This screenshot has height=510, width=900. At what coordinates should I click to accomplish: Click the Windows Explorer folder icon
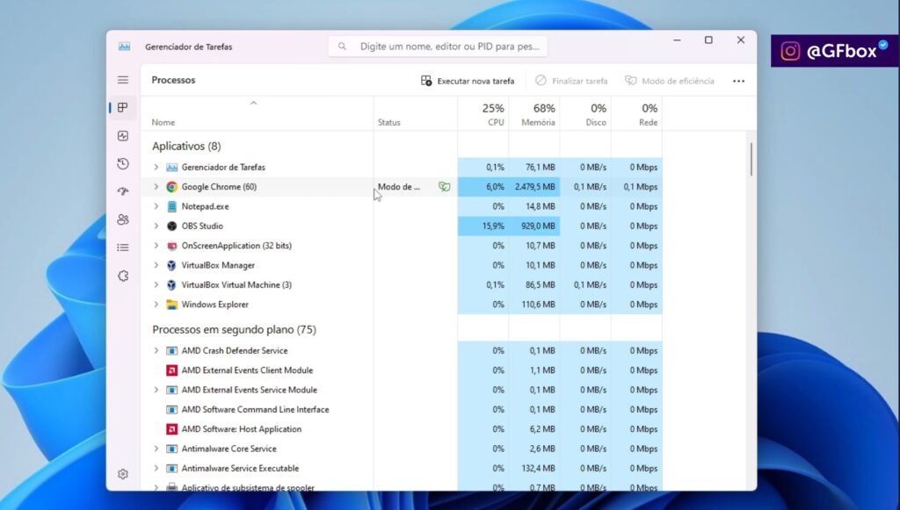pos(171,305)
